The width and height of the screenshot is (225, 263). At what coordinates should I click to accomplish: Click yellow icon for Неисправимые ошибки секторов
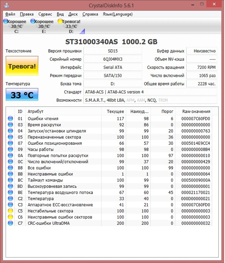point(10,217)
